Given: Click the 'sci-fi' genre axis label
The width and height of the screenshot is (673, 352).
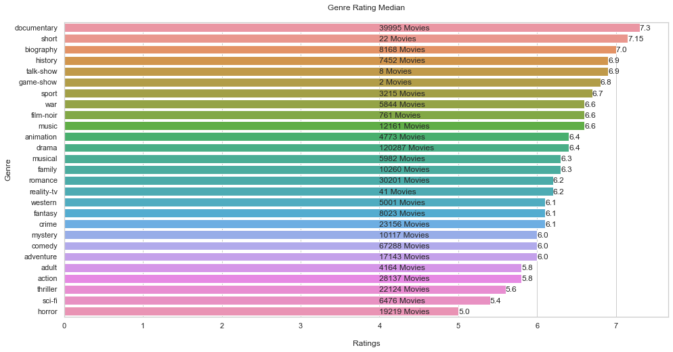Looking at the screenshot, I should tap(47, 301).
